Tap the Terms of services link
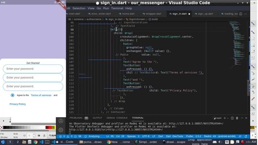This screenshot has width=258, height=145. [41, 95]
